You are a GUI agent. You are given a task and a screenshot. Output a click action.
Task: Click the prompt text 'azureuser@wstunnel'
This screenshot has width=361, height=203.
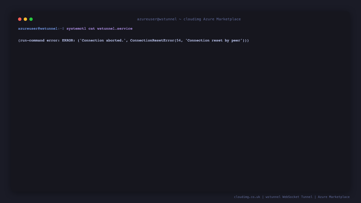(38, 29)
